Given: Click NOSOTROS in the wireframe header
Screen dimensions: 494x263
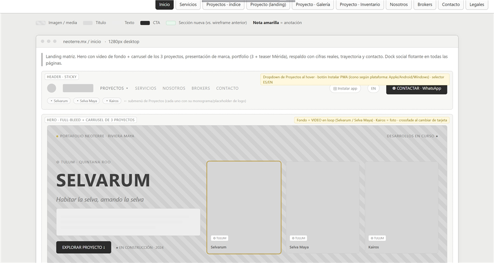Looking at the screenshot, I should pos(174,88).
